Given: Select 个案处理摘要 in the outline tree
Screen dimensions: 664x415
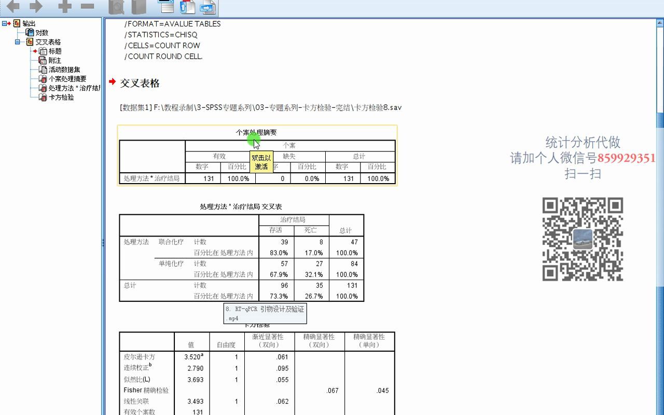Looking at the screenshot, I should coord(67,79).
